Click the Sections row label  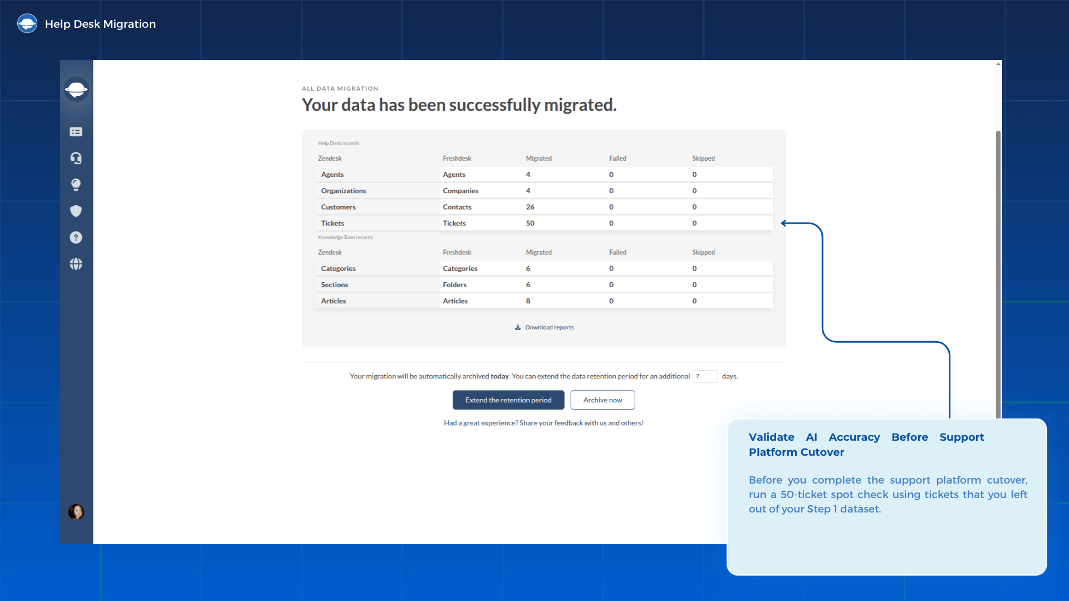pos(334,285)
